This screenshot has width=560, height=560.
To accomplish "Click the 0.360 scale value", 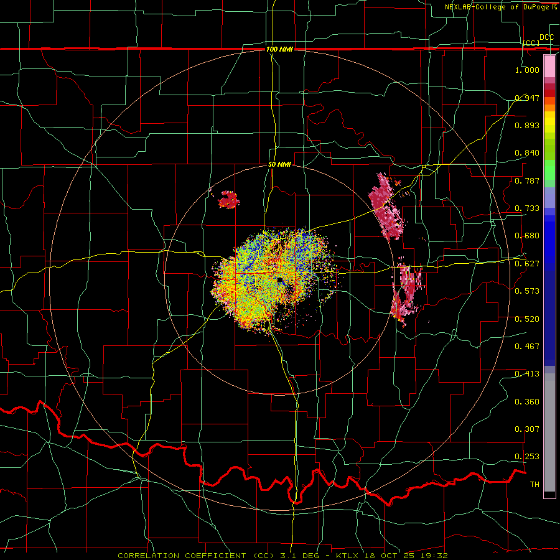I will (x=527, y=402).
